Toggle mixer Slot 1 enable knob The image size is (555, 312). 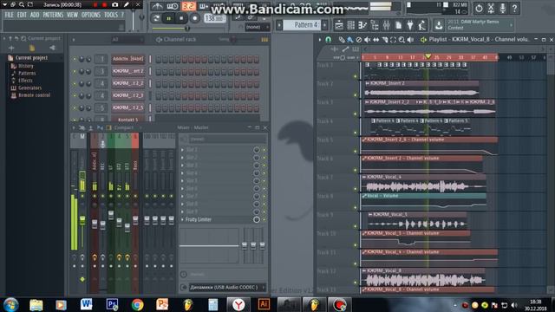257,150
